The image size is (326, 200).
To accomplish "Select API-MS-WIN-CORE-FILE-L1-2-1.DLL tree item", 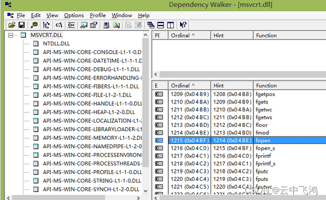I will point(87,95).
